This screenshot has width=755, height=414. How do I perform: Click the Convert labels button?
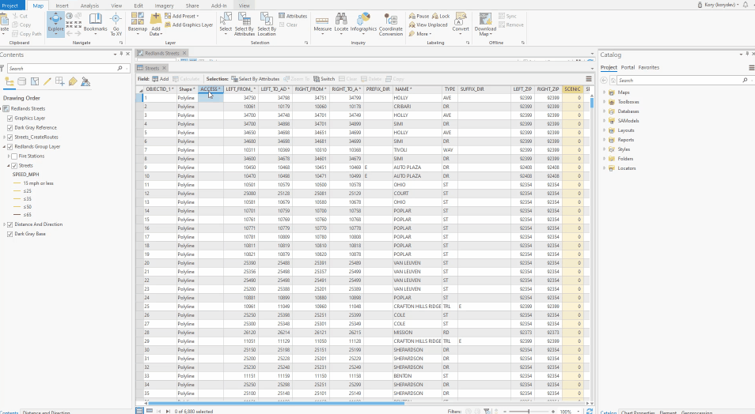coord(461,23)
